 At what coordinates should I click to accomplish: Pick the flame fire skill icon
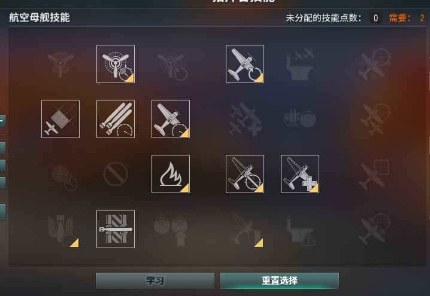point(171,174)
